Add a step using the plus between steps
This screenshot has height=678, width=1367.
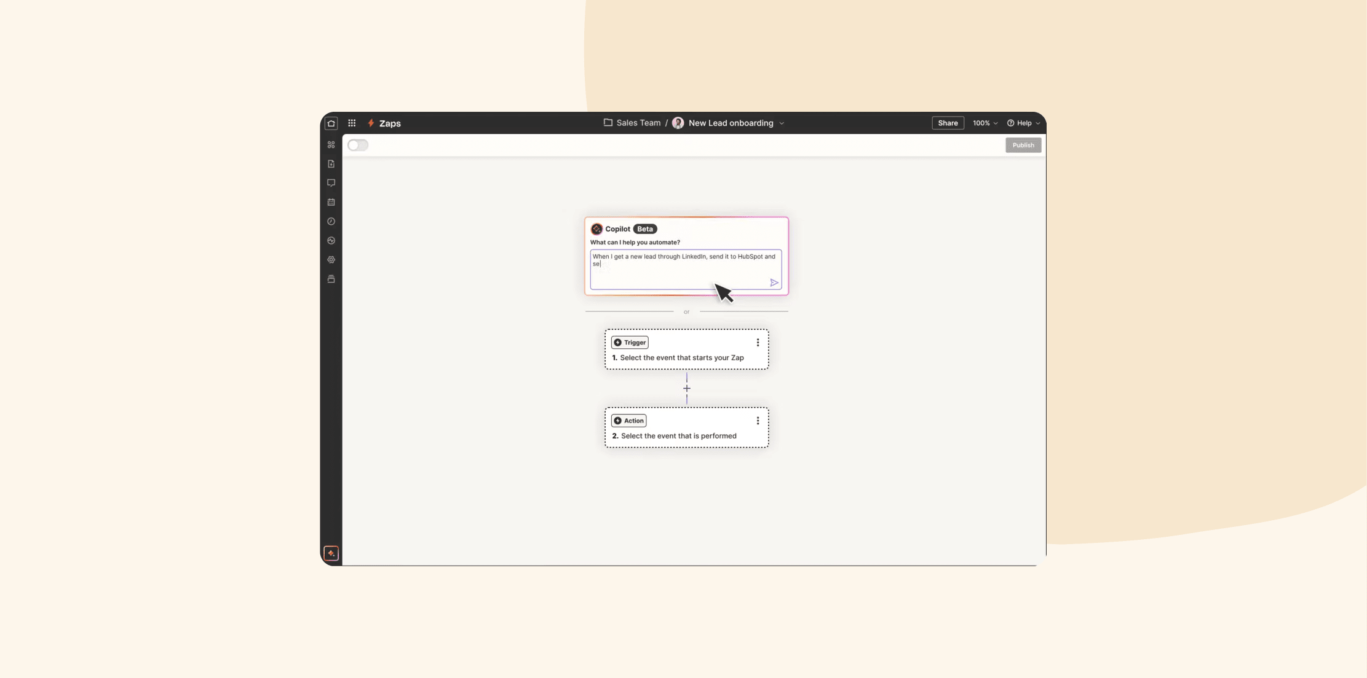coord(686,388)
